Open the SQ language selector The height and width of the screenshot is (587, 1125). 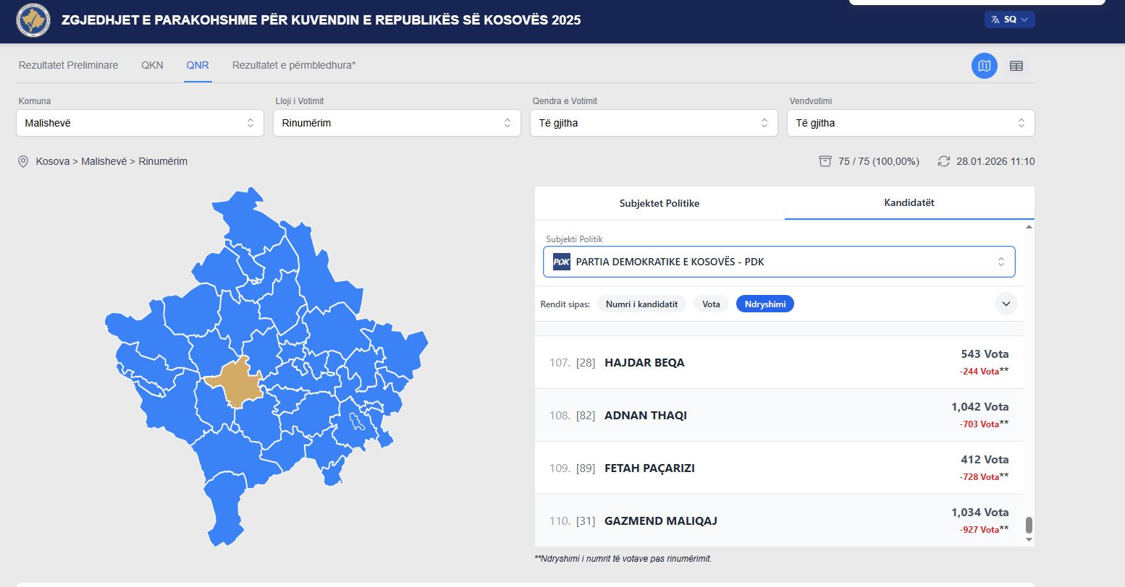click(x=1009, y=20)
